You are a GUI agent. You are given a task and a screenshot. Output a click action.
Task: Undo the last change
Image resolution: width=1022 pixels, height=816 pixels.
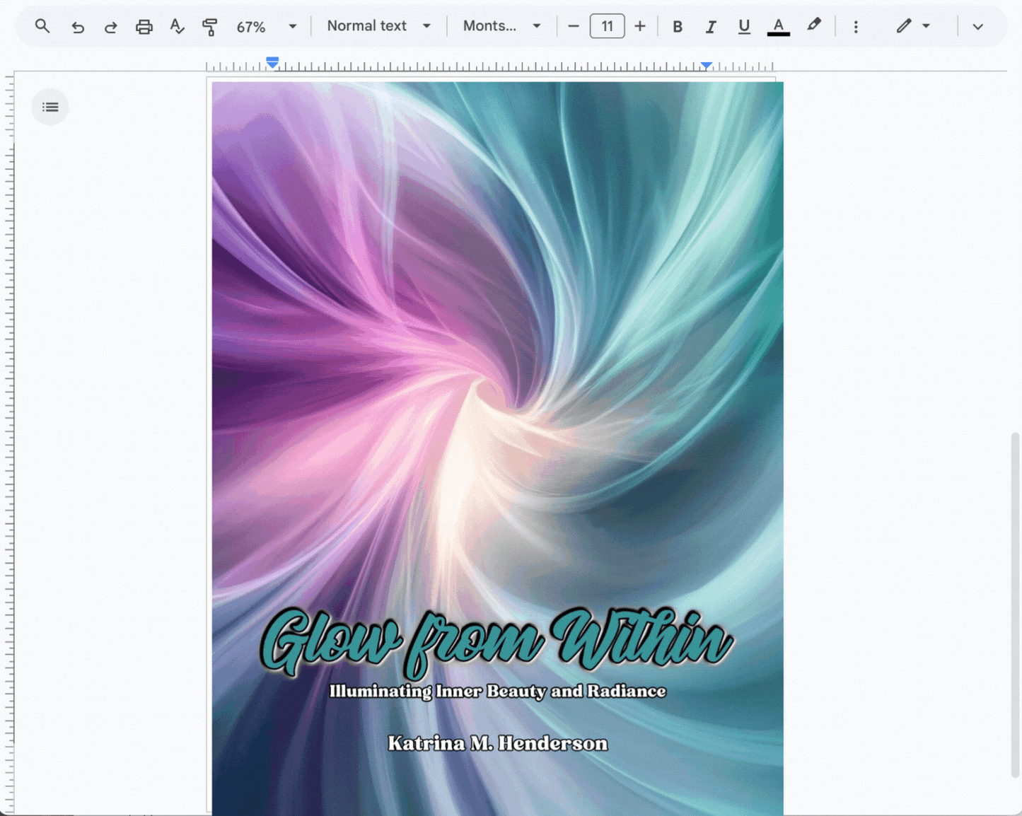coord(78,26)
